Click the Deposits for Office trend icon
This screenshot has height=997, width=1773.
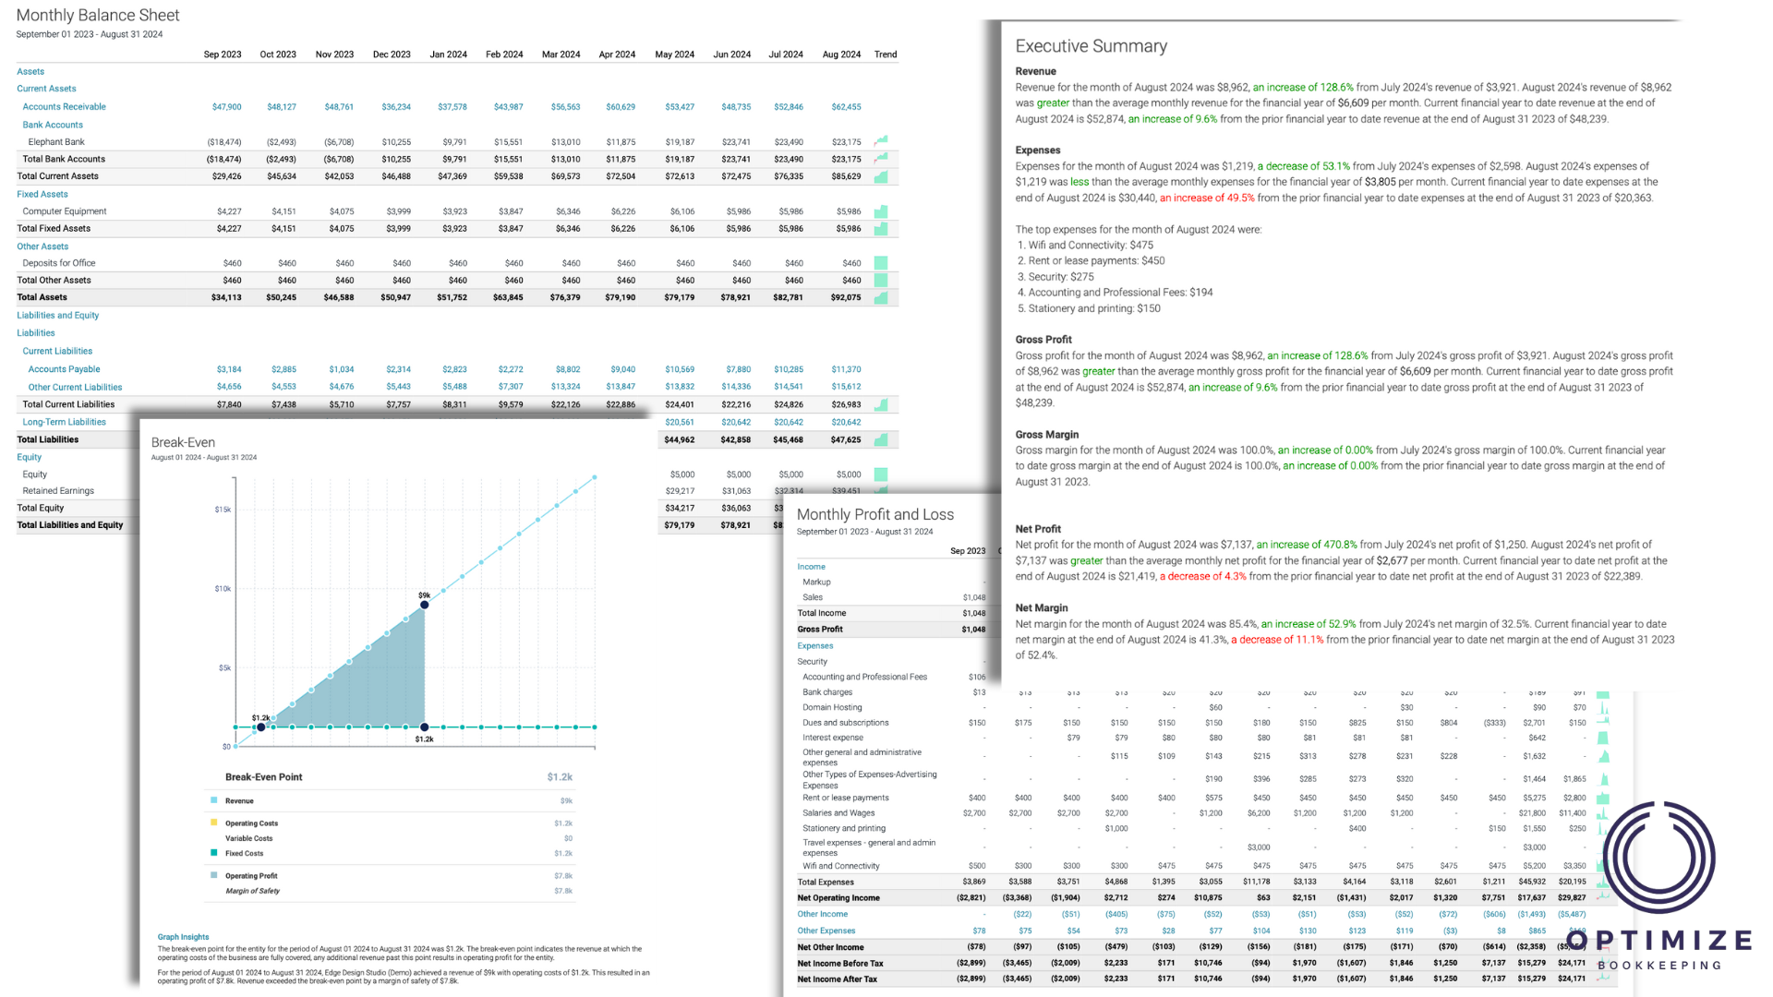(x=881, y=263)
